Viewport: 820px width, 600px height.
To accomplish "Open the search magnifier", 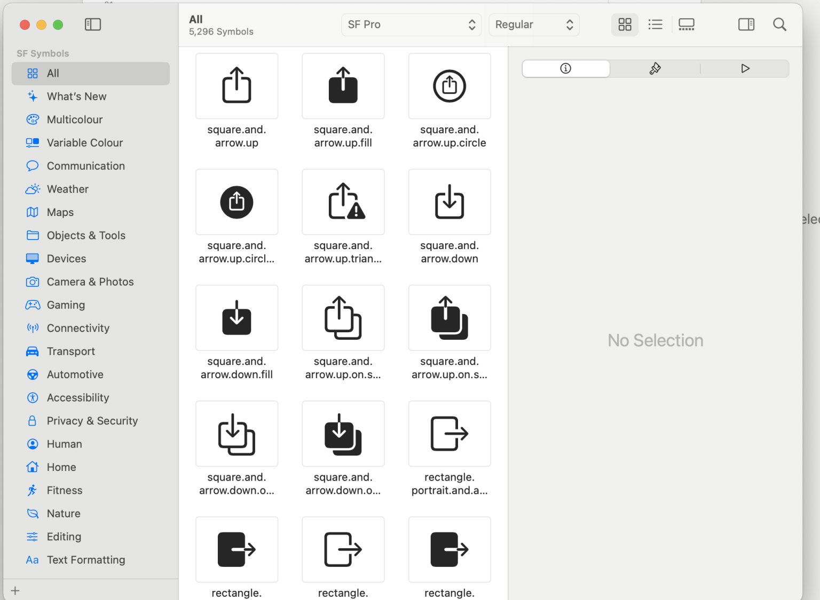I will (x=779, y=25).
